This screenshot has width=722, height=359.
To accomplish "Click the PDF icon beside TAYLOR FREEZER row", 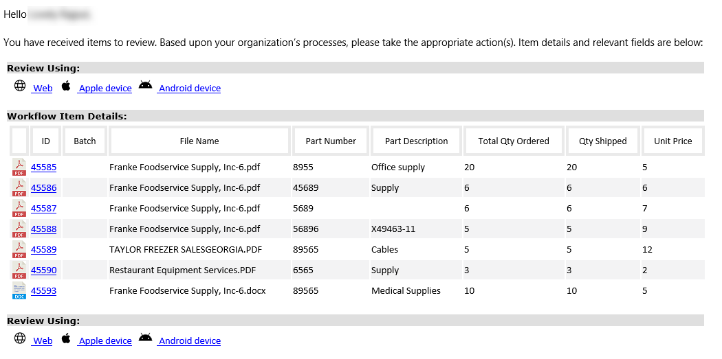I will tap(19, 250).
